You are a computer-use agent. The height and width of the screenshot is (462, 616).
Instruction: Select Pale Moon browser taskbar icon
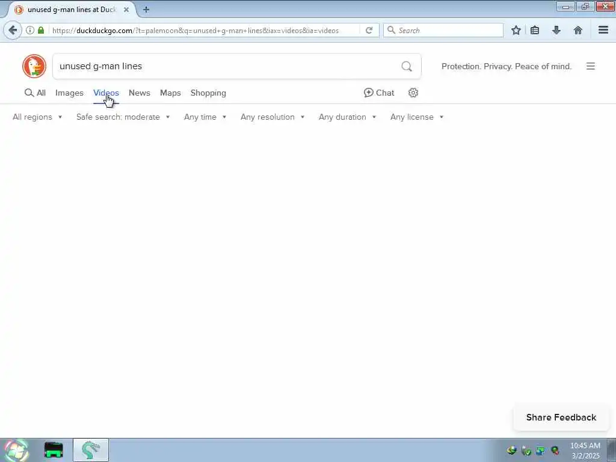click(91, 450)
